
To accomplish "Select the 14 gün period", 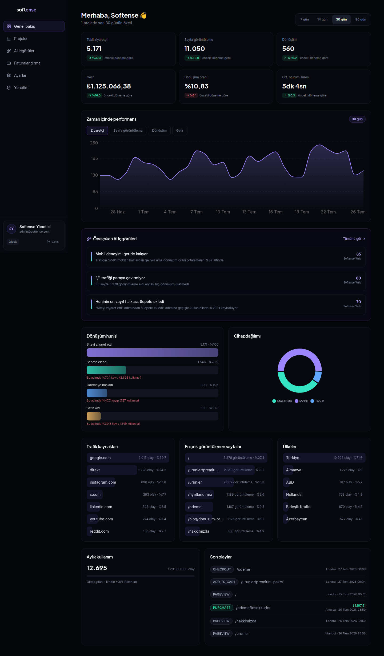I will click(322, 19).
